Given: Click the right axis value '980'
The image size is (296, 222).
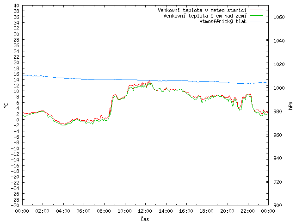Looking at the screenshot, I should (x=277, y=111).
